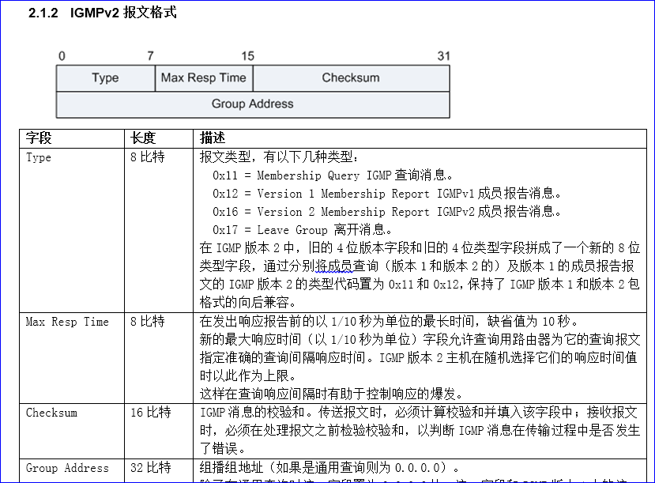Image resolution: width=655 pixels, height=483 pixels.
Task: Click the Type cell in the table's first column
Action: (39, 157)
